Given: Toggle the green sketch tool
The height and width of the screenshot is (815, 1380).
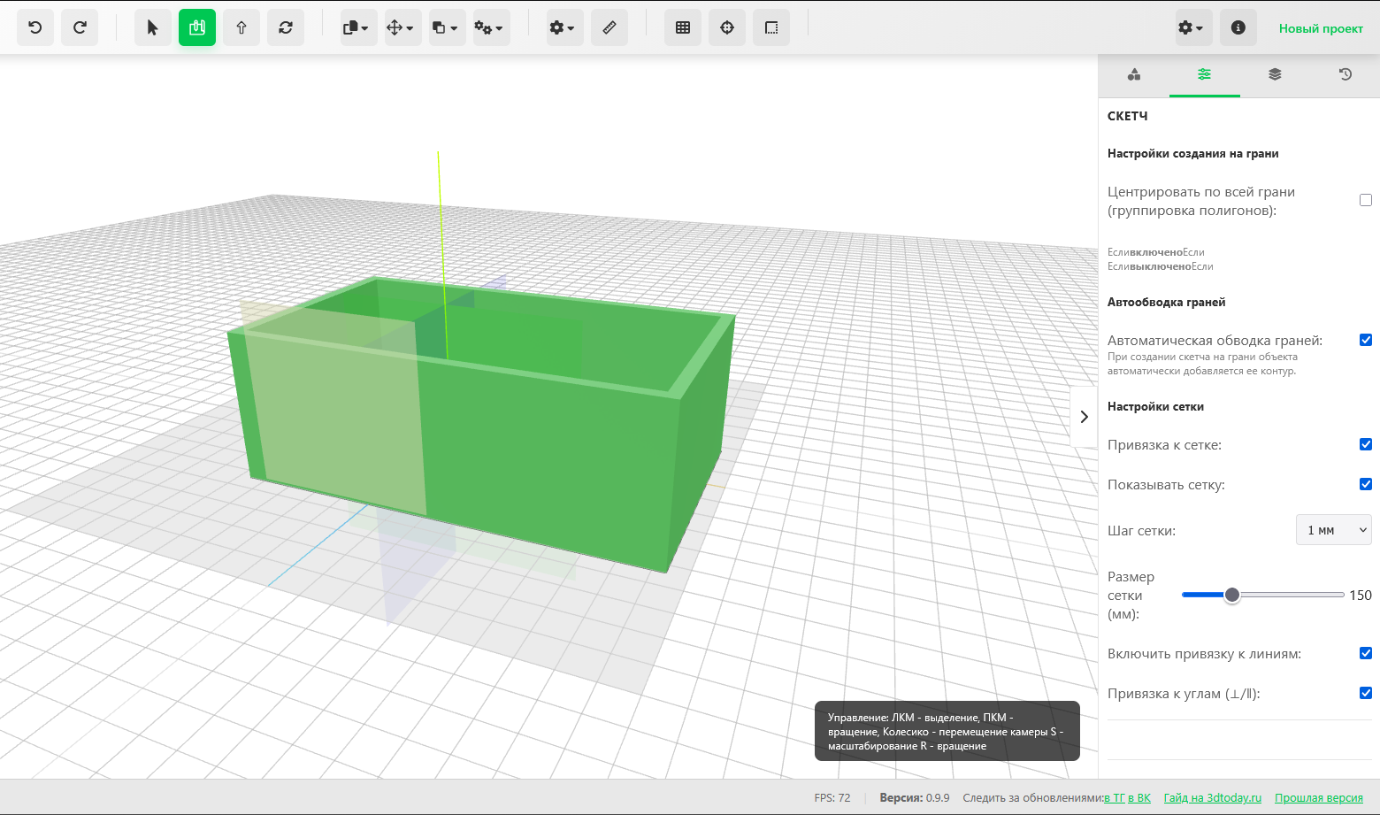Looking at the screenshot, I should [197, 27].
